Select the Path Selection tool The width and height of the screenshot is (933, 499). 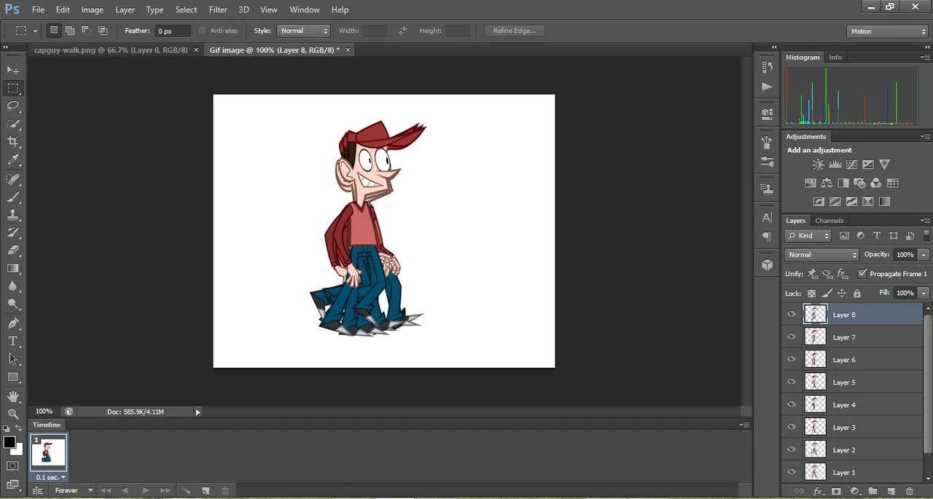point(13,358)
